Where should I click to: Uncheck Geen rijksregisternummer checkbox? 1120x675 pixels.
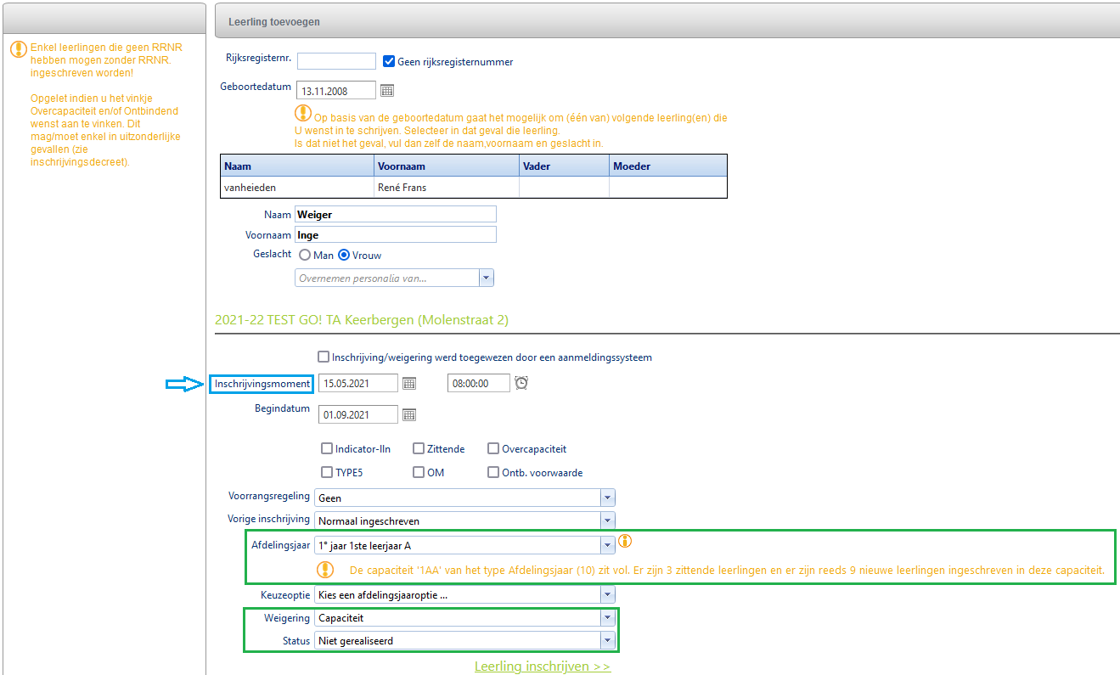389,61
